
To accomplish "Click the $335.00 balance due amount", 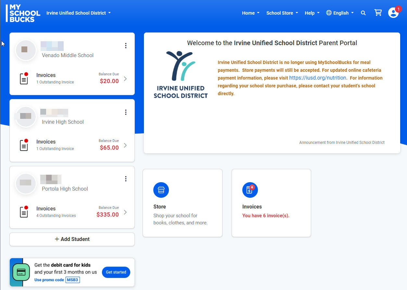I will click(x=108, y=215).
